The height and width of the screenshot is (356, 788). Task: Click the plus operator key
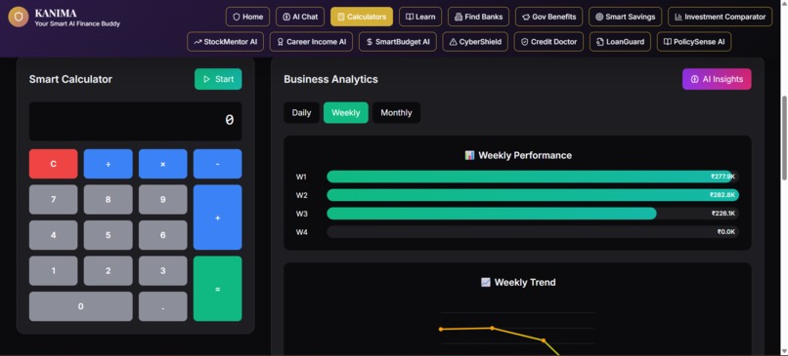(218, 218)
